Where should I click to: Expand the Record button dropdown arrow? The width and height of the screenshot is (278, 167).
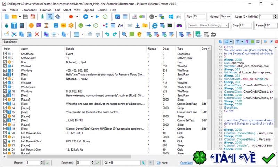coord(77,17)
